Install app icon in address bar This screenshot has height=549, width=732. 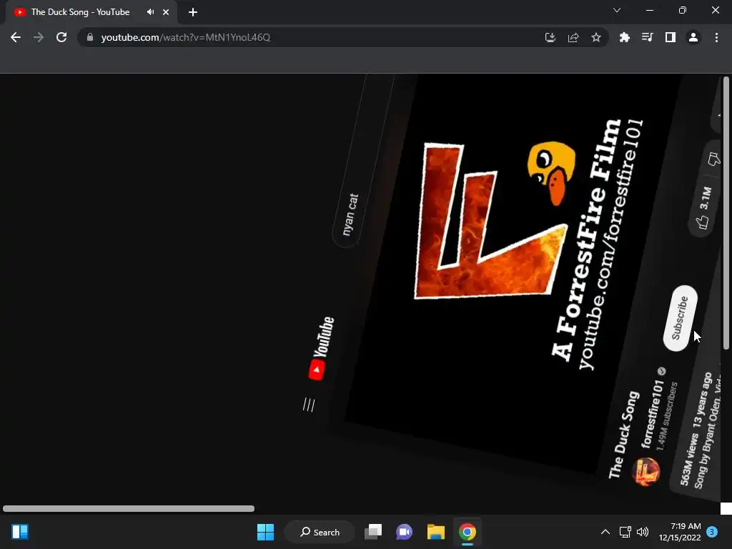550,37
